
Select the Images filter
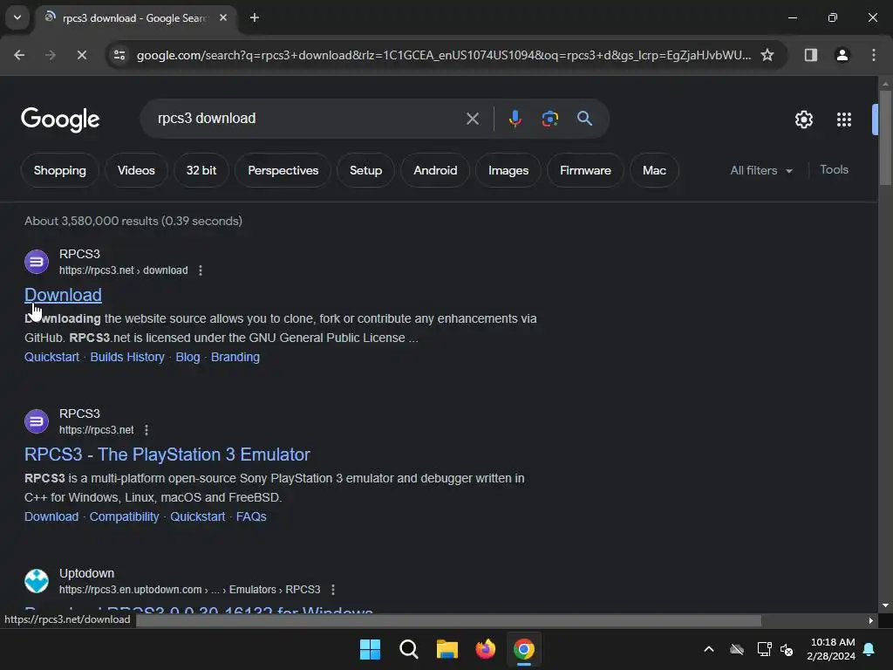tap(508, 170)
